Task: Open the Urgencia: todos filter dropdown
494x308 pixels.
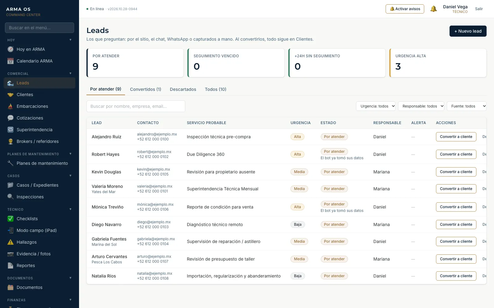Action: 376,106
